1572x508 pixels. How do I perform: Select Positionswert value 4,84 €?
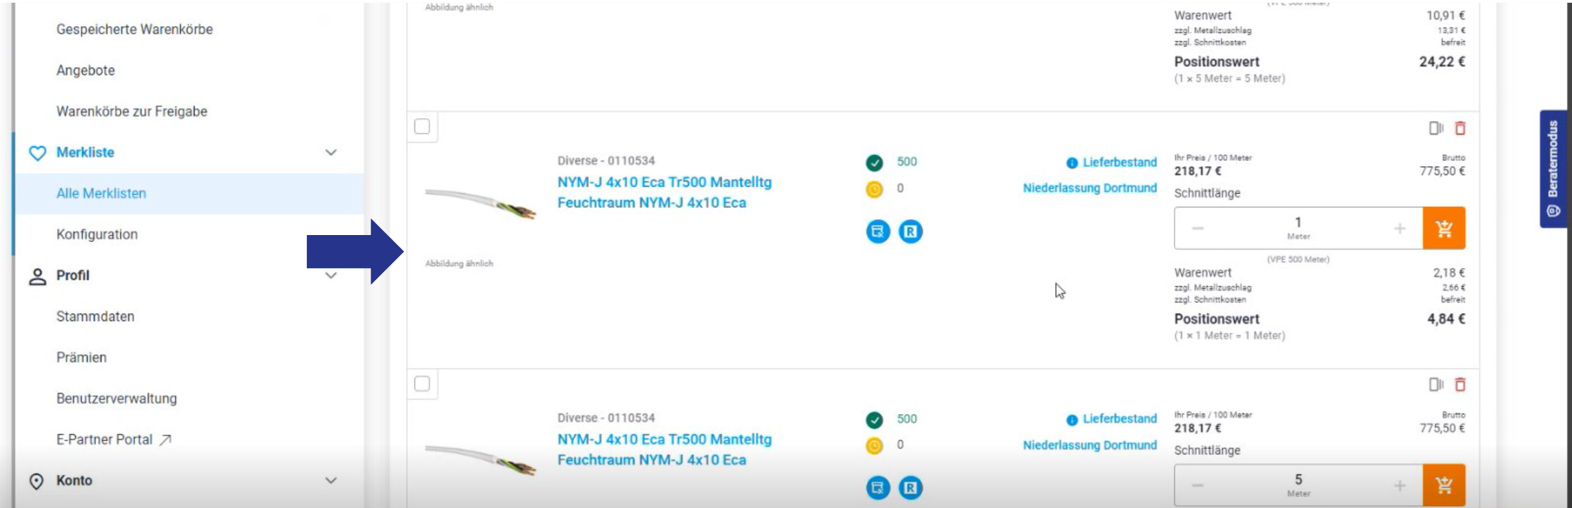pos(1446,319)
